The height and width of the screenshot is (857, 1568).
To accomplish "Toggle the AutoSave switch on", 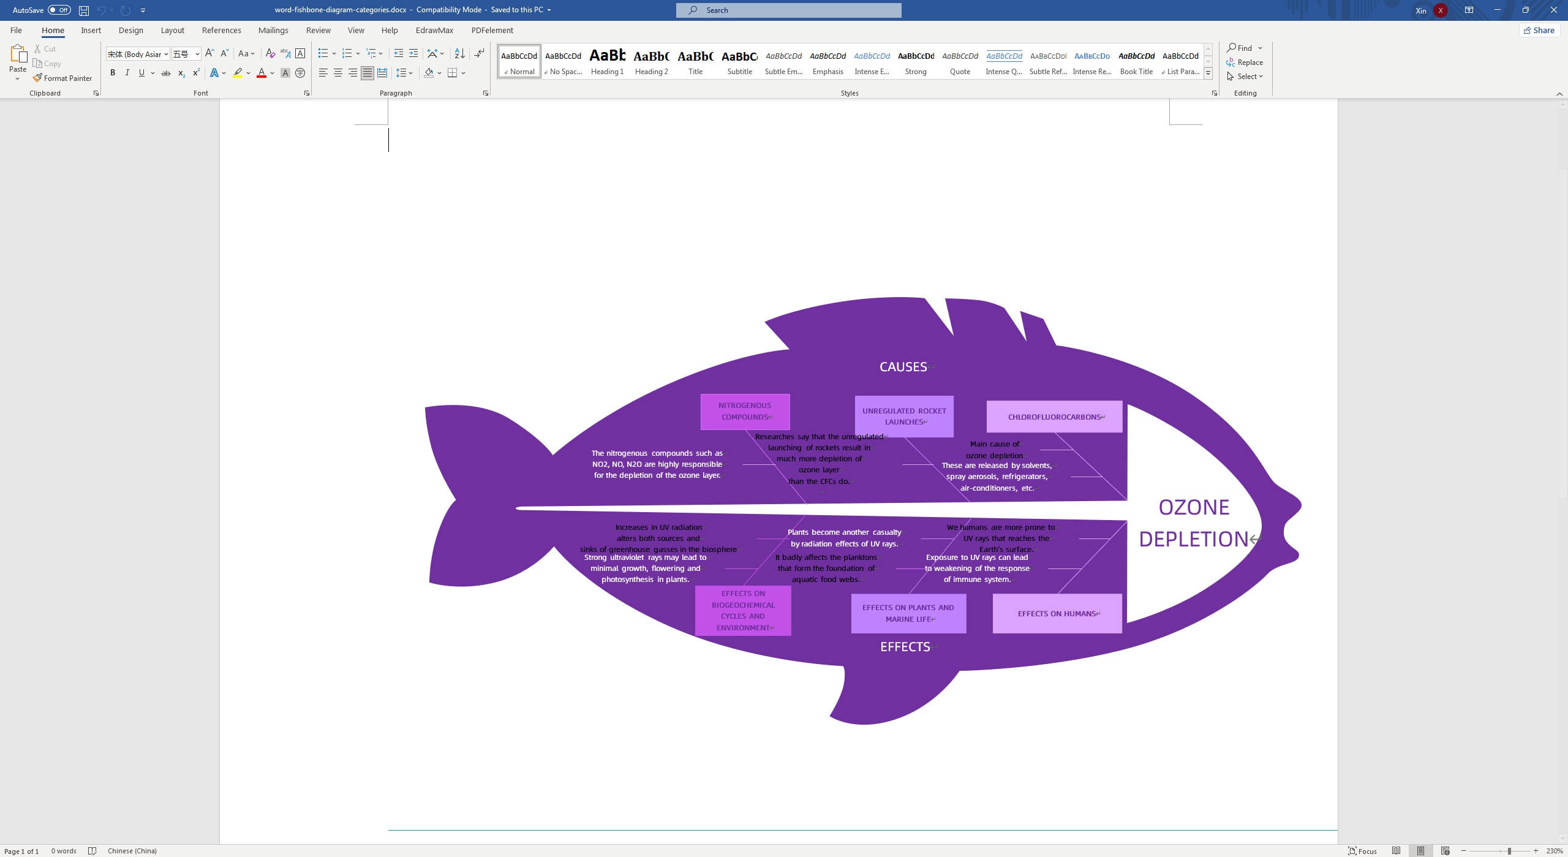I will coord(59,10).
